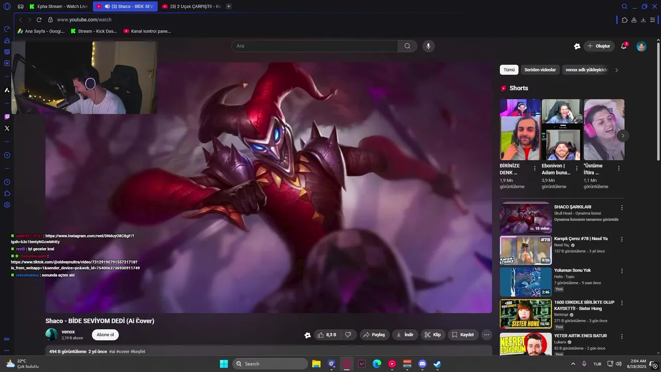Select the Shaco - BİDE SEV browser tab

click(x=125, y=6)
